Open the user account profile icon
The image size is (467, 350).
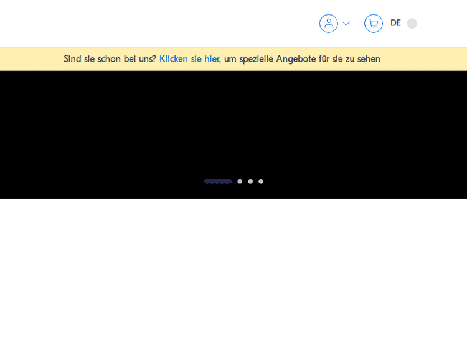[328, 24]
